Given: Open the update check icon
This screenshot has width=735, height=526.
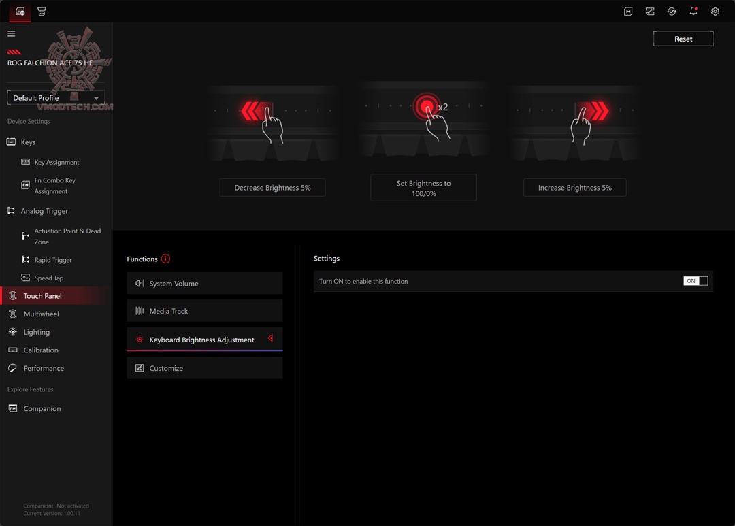Looking at the screenshot, I should [671, 12].
